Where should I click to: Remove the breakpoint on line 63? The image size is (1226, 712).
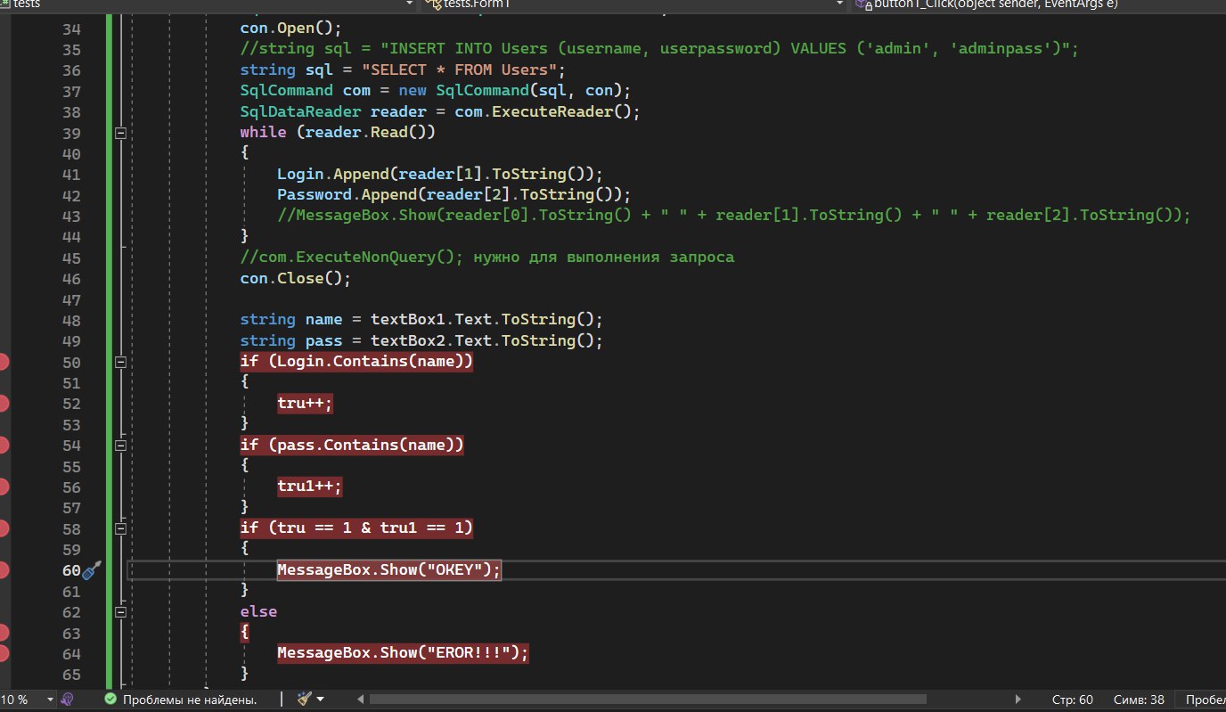click(x=3, y=633)
